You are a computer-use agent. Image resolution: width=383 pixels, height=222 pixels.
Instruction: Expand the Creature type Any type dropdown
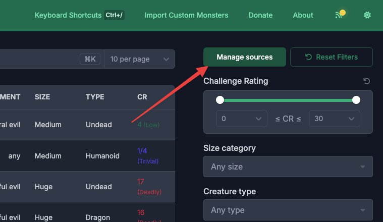pos(288,210)
